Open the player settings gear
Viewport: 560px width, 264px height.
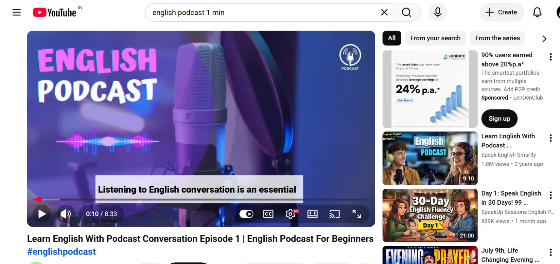pyautogui.click(x=290, y=214)
